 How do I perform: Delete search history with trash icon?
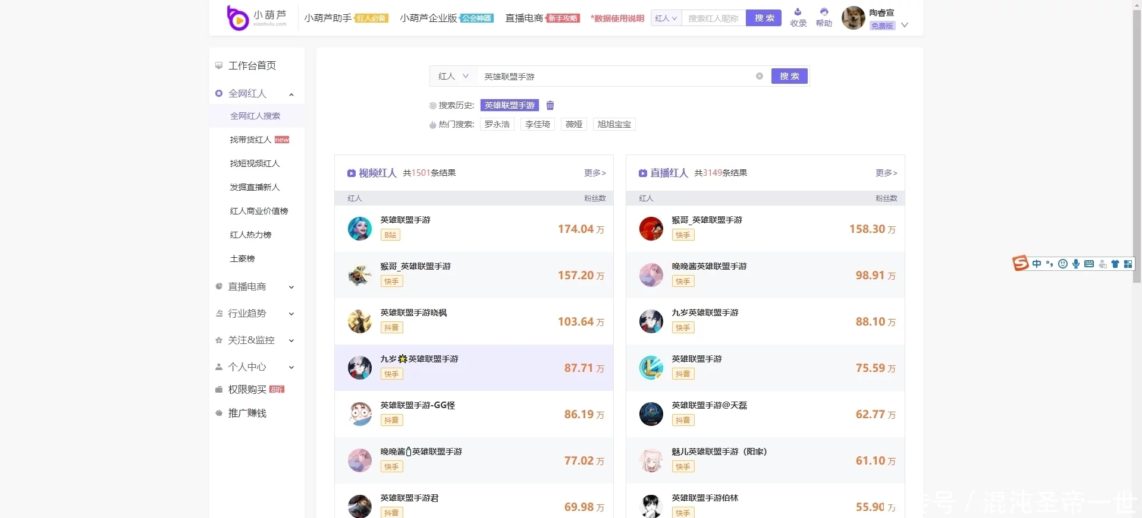550,105
